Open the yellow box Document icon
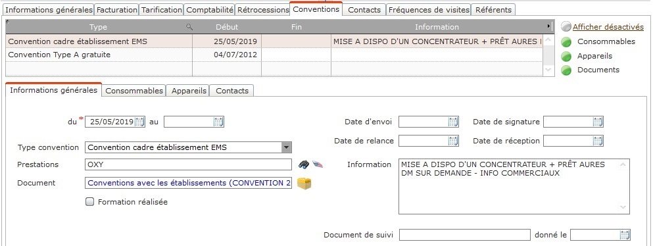The width and height of the screenshot is (653, 246). point(304,183)
